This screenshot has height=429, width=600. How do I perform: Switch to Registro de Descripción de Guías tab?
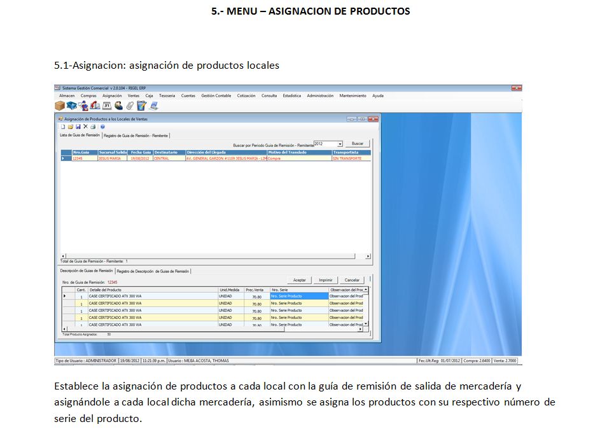point(153,271)
